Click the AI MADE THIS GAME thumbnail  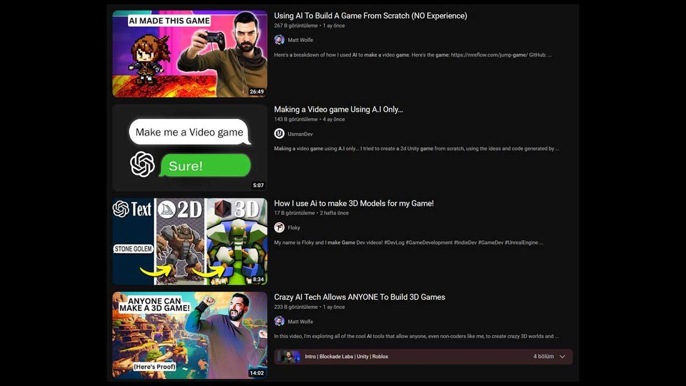click(190, 53)
